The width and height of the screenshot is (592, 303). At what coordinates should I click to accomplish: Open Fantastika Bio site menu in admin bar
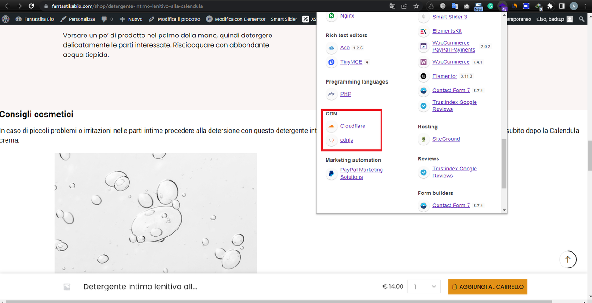tap(35, 19)
